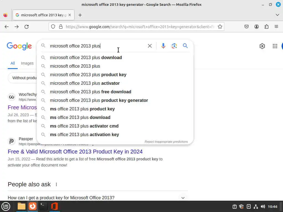Select the browser tab 'microsoft office 2013 key'
The image size is (283, 212).
(x=43, y=15)
